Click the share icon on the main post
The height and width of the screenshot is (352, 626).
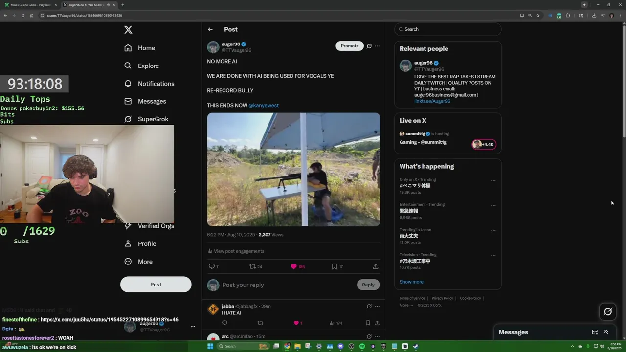point(376,266)
